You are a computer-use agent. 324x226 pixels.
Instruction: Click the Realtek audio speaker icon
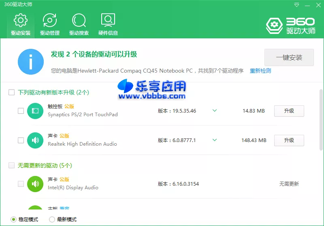click(35, 140)
